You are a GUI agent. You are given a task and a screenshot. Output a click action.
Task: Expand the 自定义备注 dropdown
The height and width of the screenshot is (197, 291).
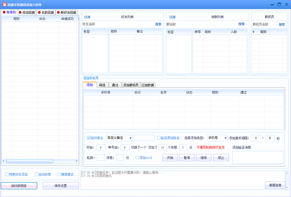click(x=119, y=138)
